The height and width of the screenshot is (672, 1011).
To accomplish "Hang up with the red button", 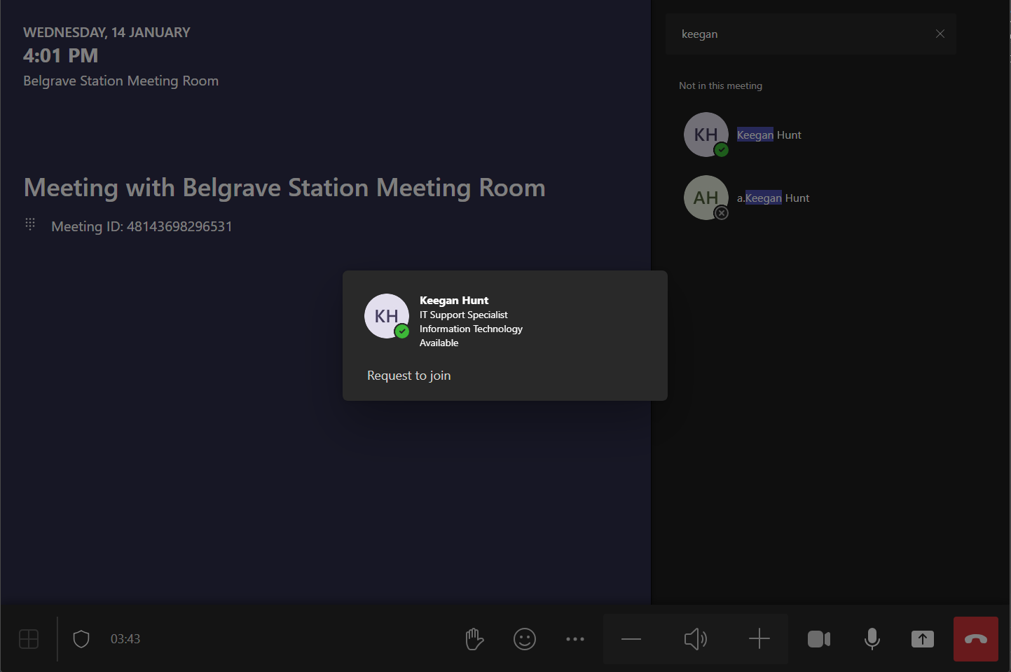I will pyautogui.click(x=975, y=639).
